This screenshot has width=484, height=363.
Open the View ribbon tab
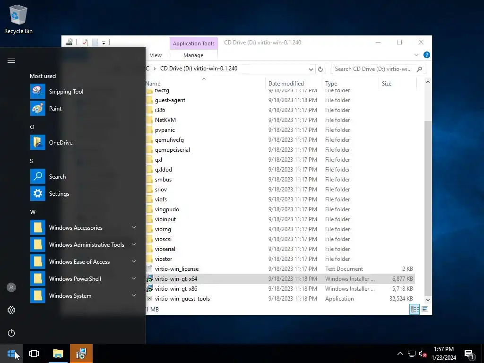156,55
